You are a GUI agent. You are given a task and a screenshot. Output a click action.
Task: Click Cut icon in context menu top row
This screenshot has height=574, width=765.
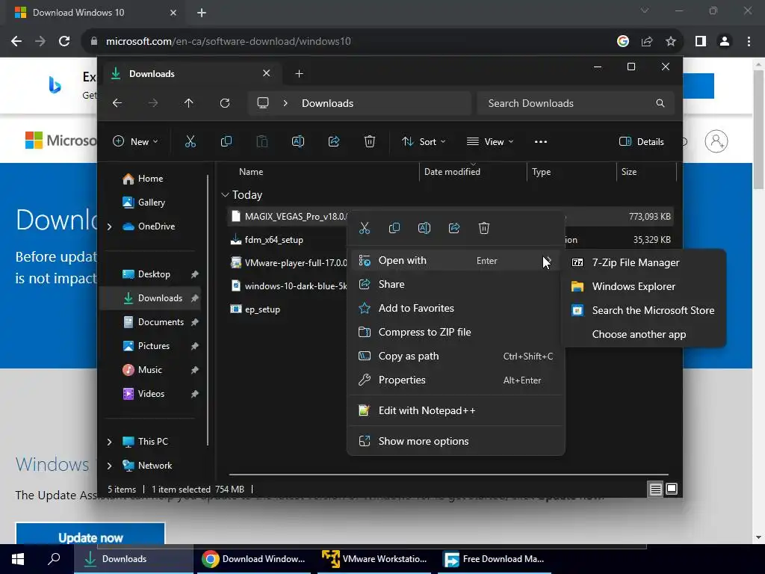pyautogui.click(x=365, y=228)
